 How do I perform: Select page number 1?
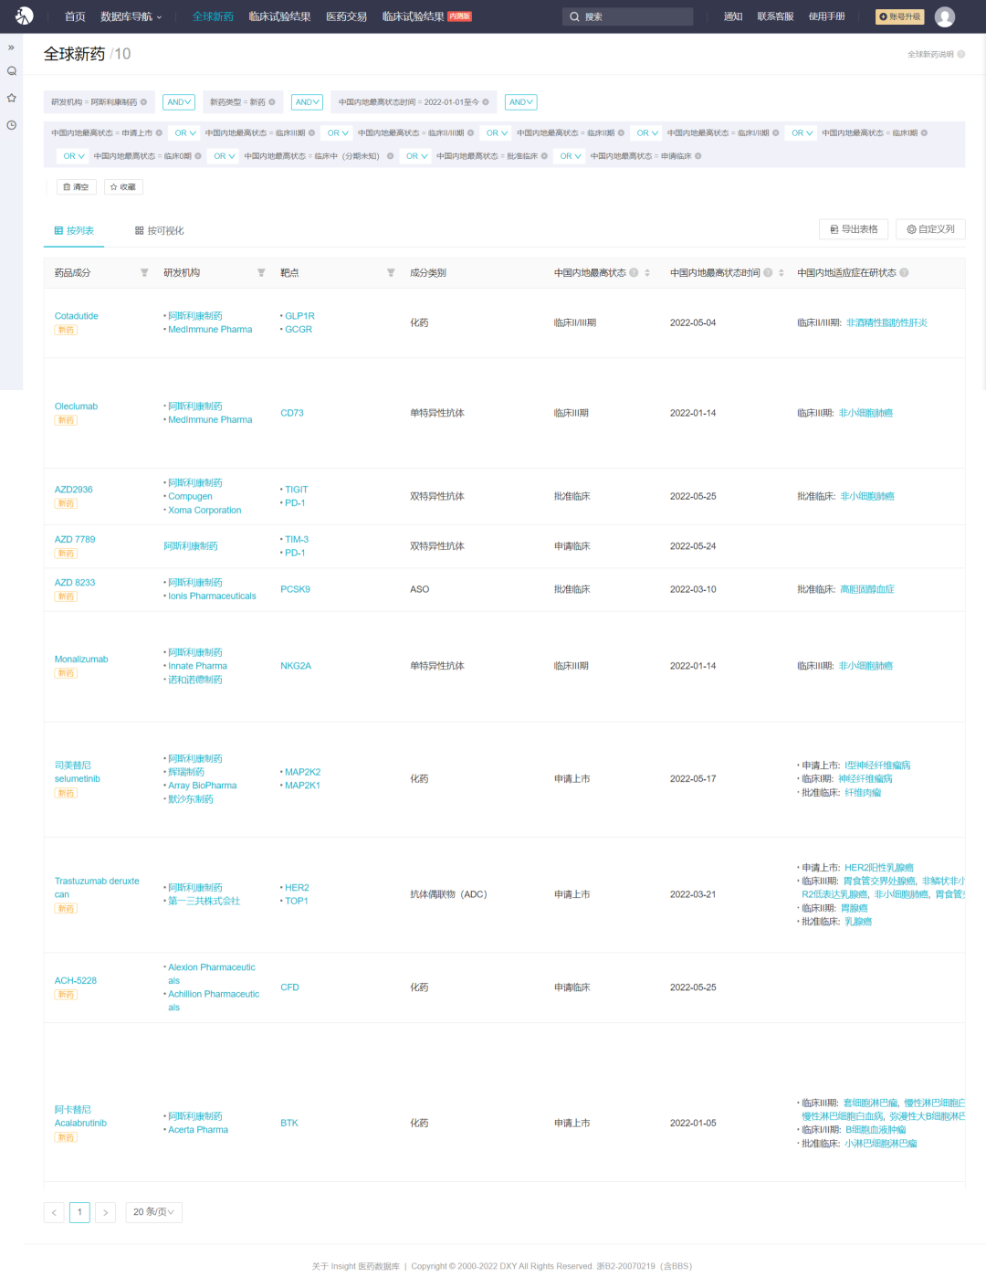click(x=79, y=1212)
